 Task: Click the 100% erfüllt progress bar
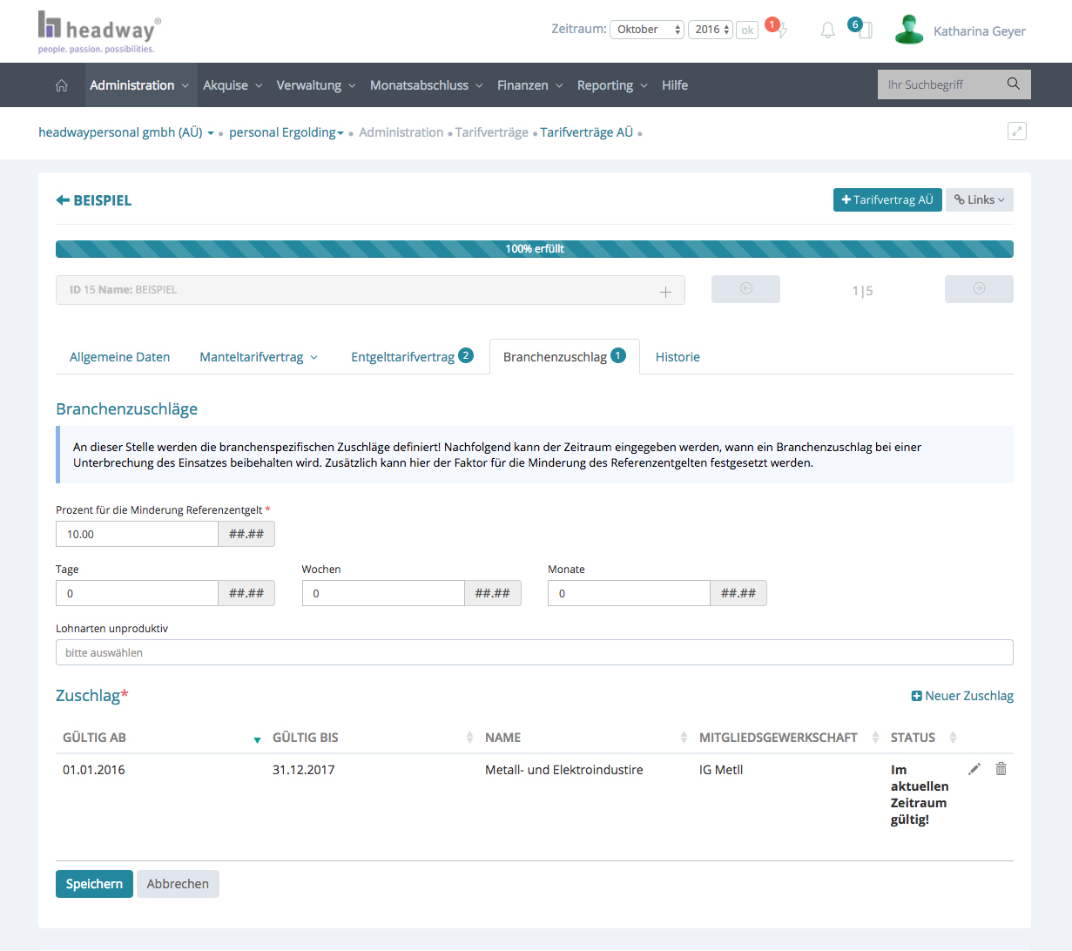(x=534, y=249)
